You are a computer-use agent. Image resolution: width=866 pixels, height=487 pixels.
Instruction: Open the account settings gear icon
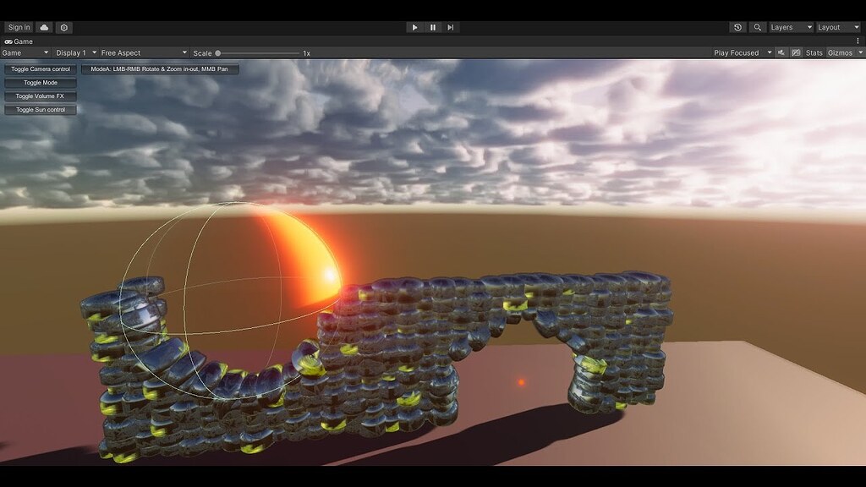coord(63,26)
